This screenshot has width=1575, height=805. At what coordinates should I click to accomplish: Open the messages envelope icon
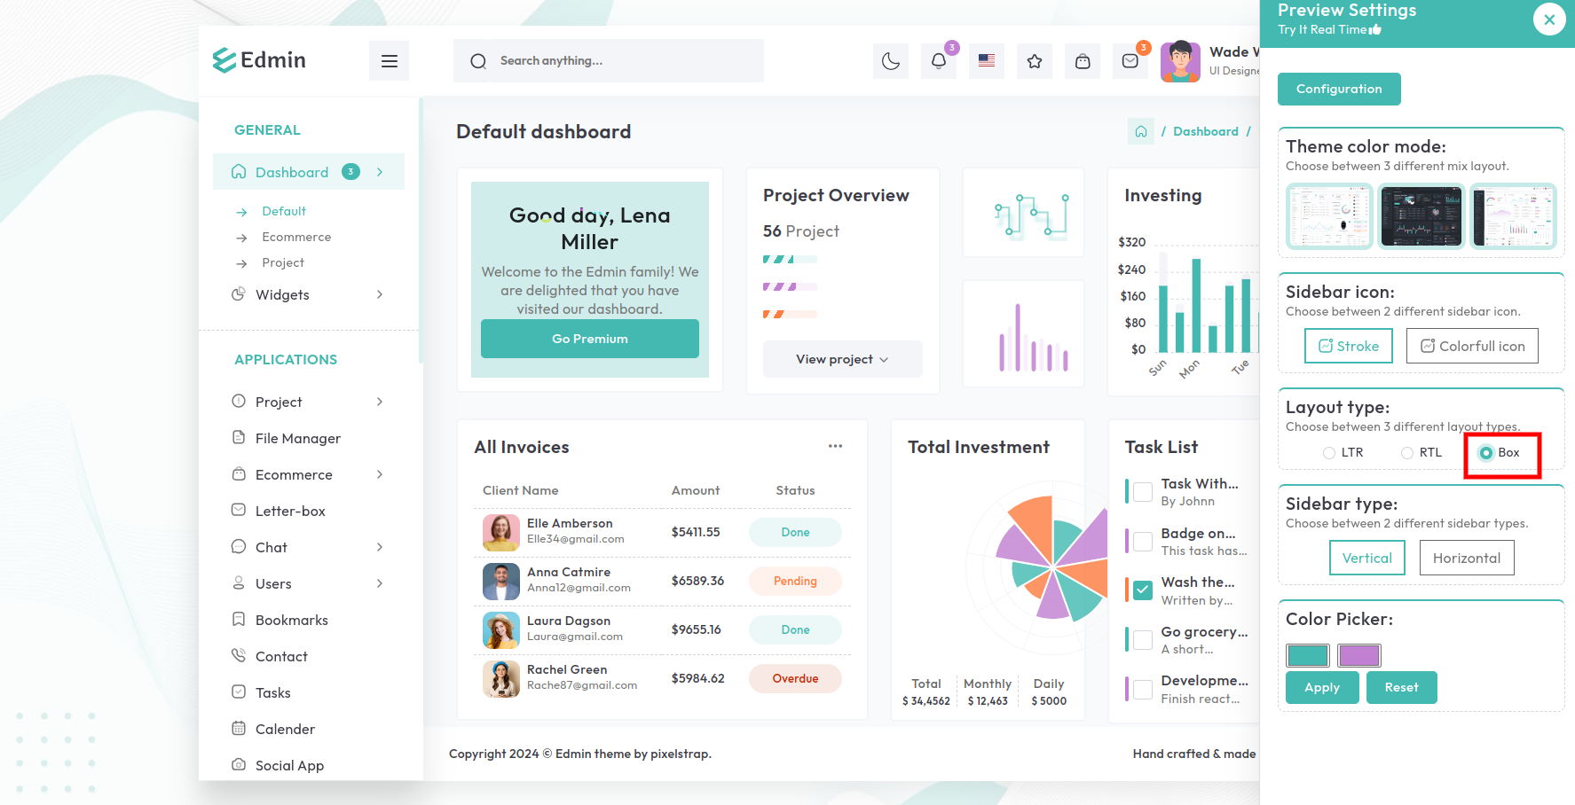(1130, 61)
